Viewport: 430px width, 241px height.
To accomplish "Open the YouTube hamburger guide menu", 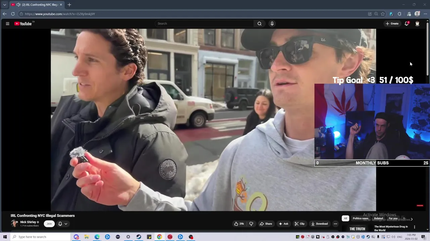I will (x=7, y=23).
